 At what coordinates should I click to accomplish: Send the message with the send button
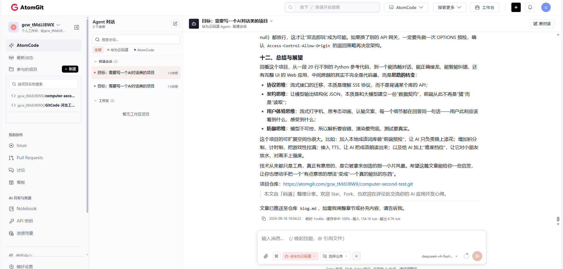point(477,256)
